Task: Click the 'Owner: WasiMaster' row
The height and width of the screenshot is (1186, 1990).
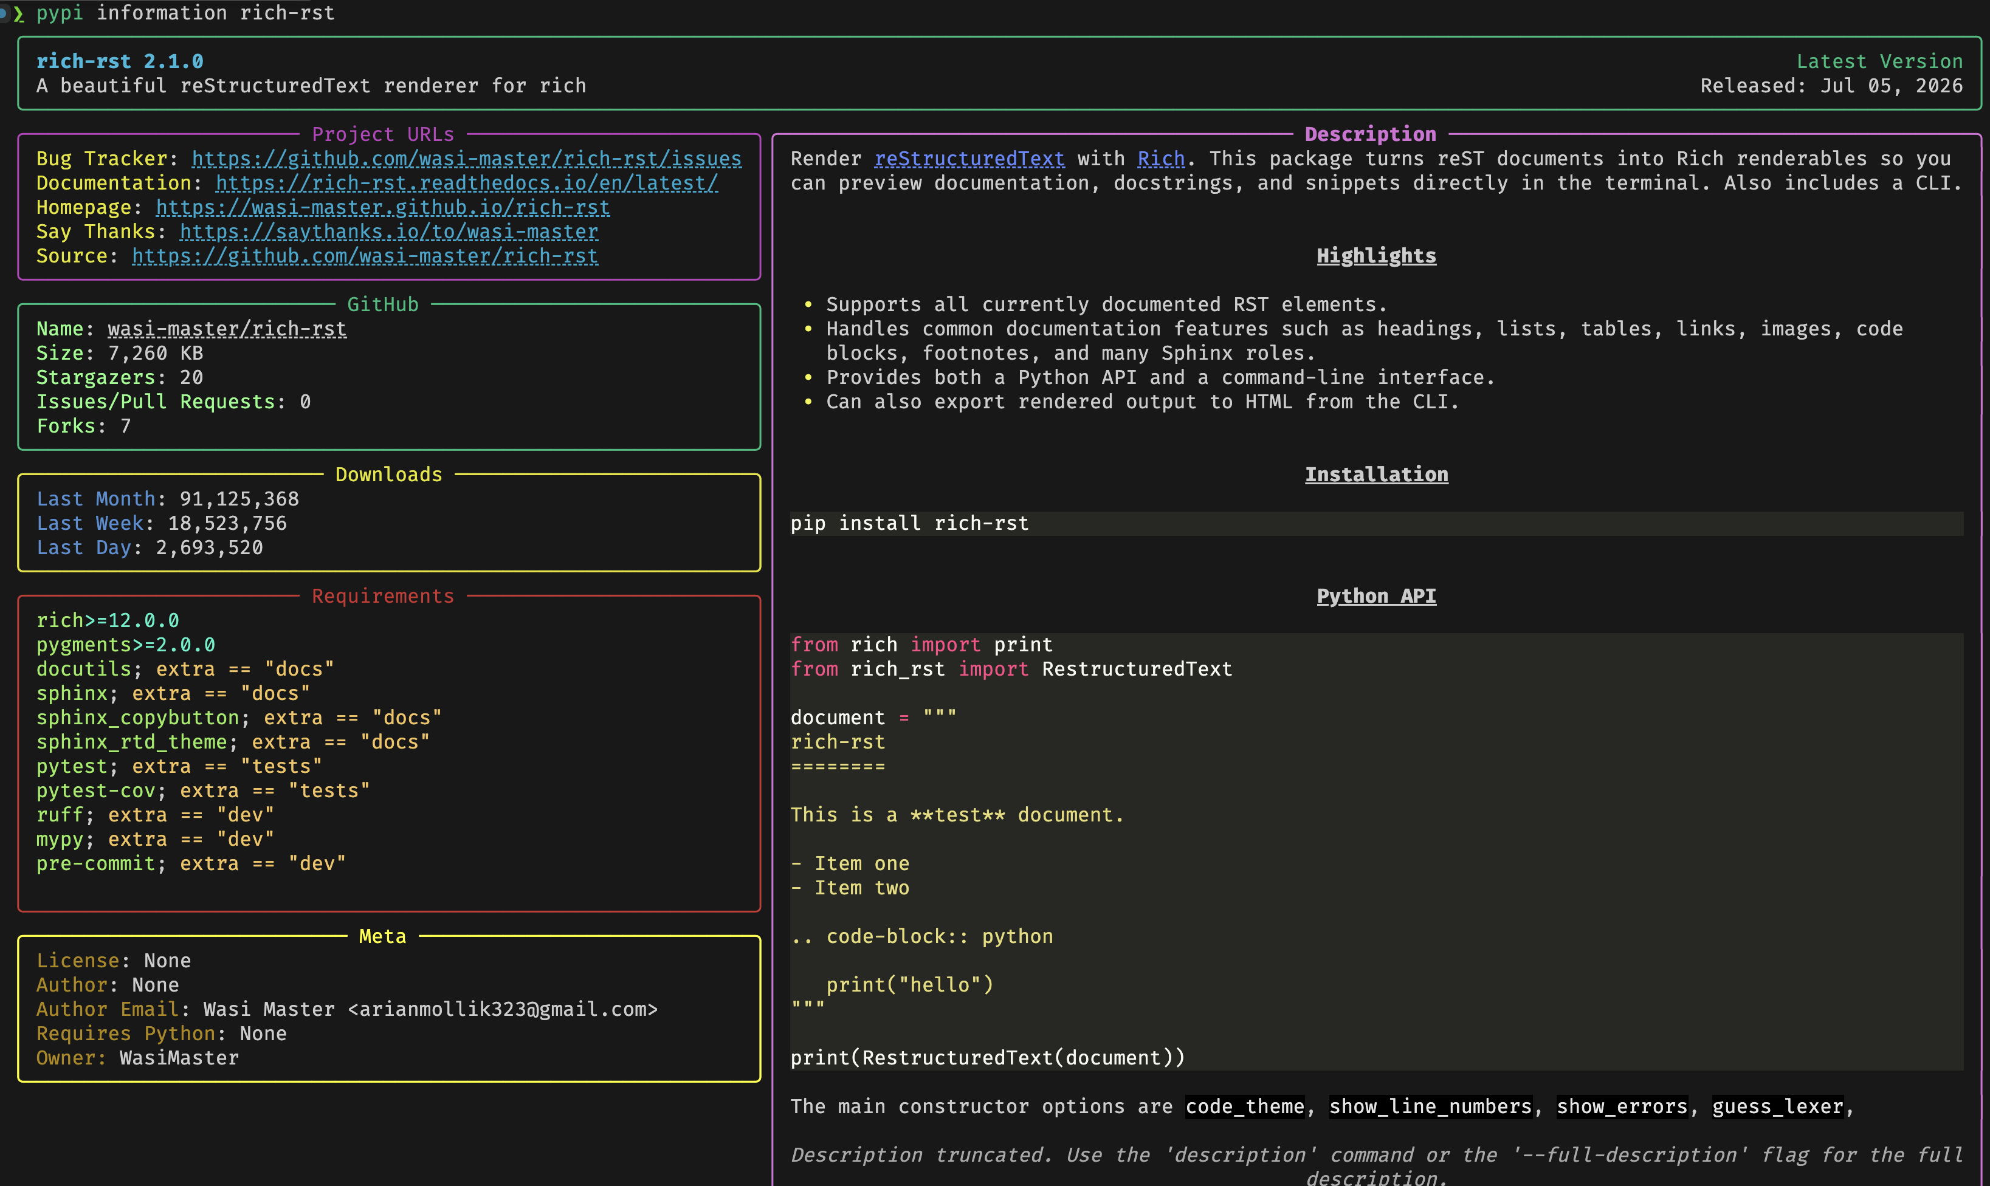Action: coord(137,1058)
